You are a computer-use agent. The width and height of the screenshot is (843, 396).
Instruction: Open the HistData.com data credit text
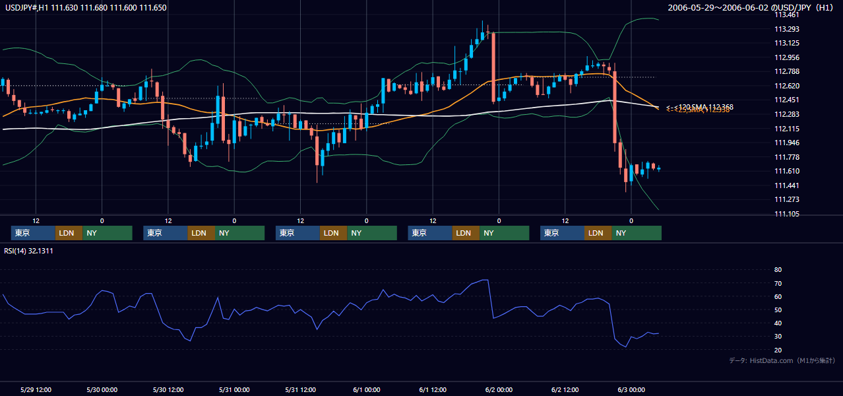[x=782, y=361]
